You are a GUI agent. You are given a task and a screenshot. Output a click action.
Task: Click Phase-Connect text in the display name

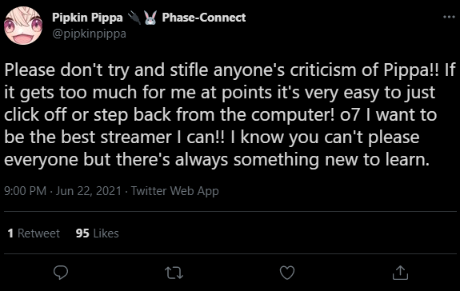(204, 18)
